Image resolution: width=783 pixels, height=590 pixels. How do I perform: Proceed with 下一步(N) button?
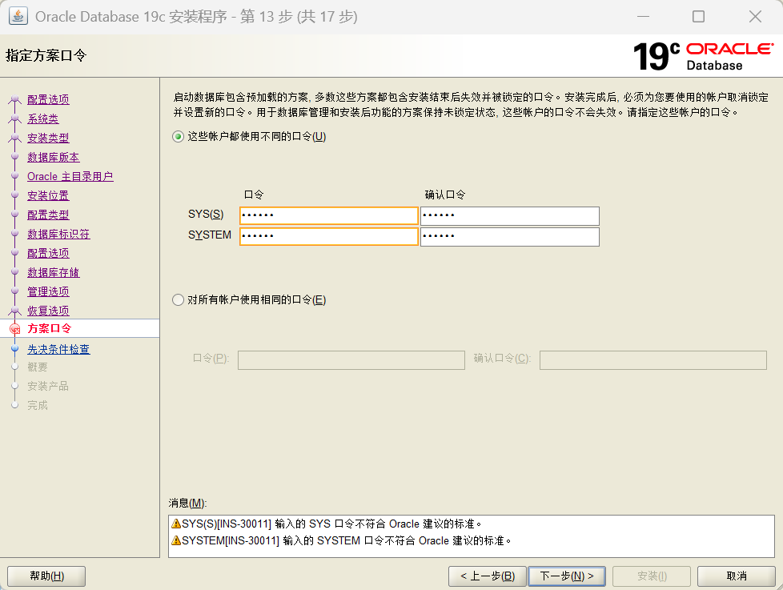click(567, 576)
